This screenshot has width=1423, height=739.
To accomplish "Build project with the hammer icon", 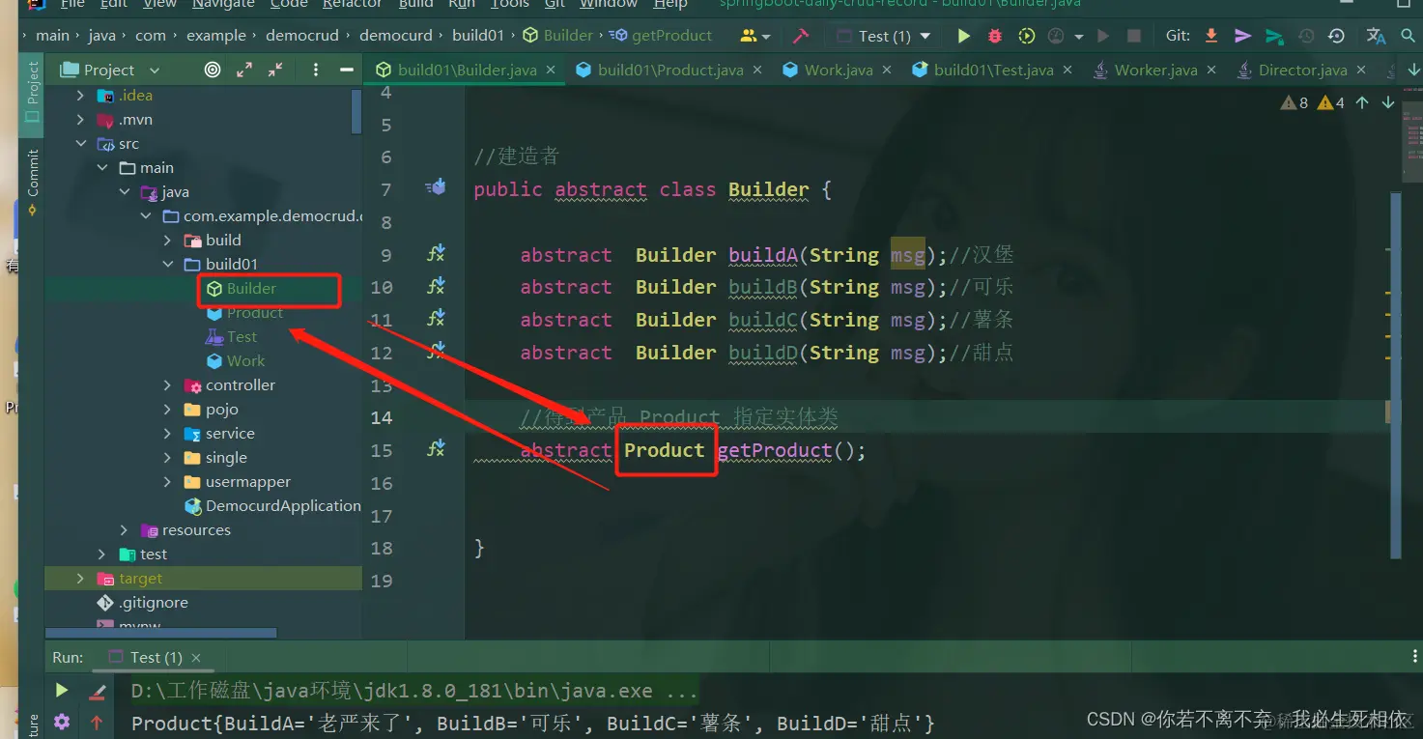I will (x=801, y=36).
